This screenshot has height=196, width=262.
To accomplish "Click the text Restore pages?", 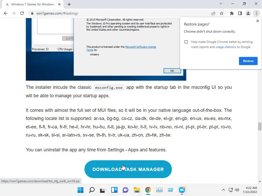I will pos(197,24).
